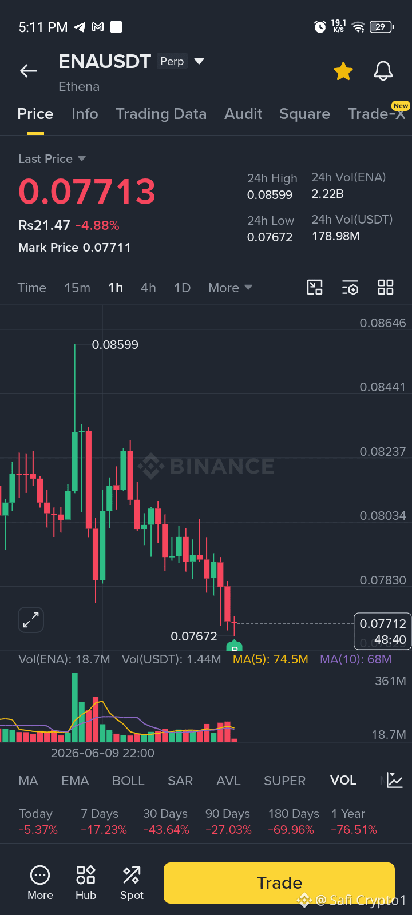
Task: Toggle the SUPER indicator
Action: click(284, 781)
